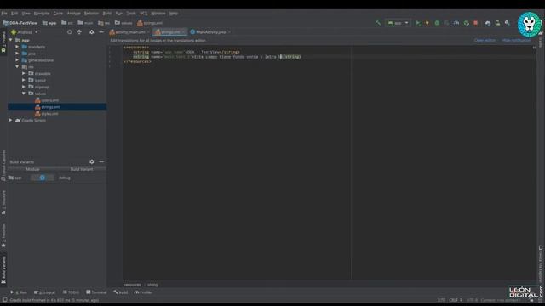Open the Run tool window button
This screenshot has height=306, width=545.
point(19,292)
